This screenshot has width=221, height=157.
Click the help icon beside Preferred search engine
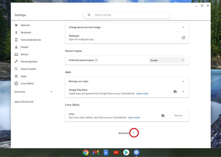click(x=96, y=60)
